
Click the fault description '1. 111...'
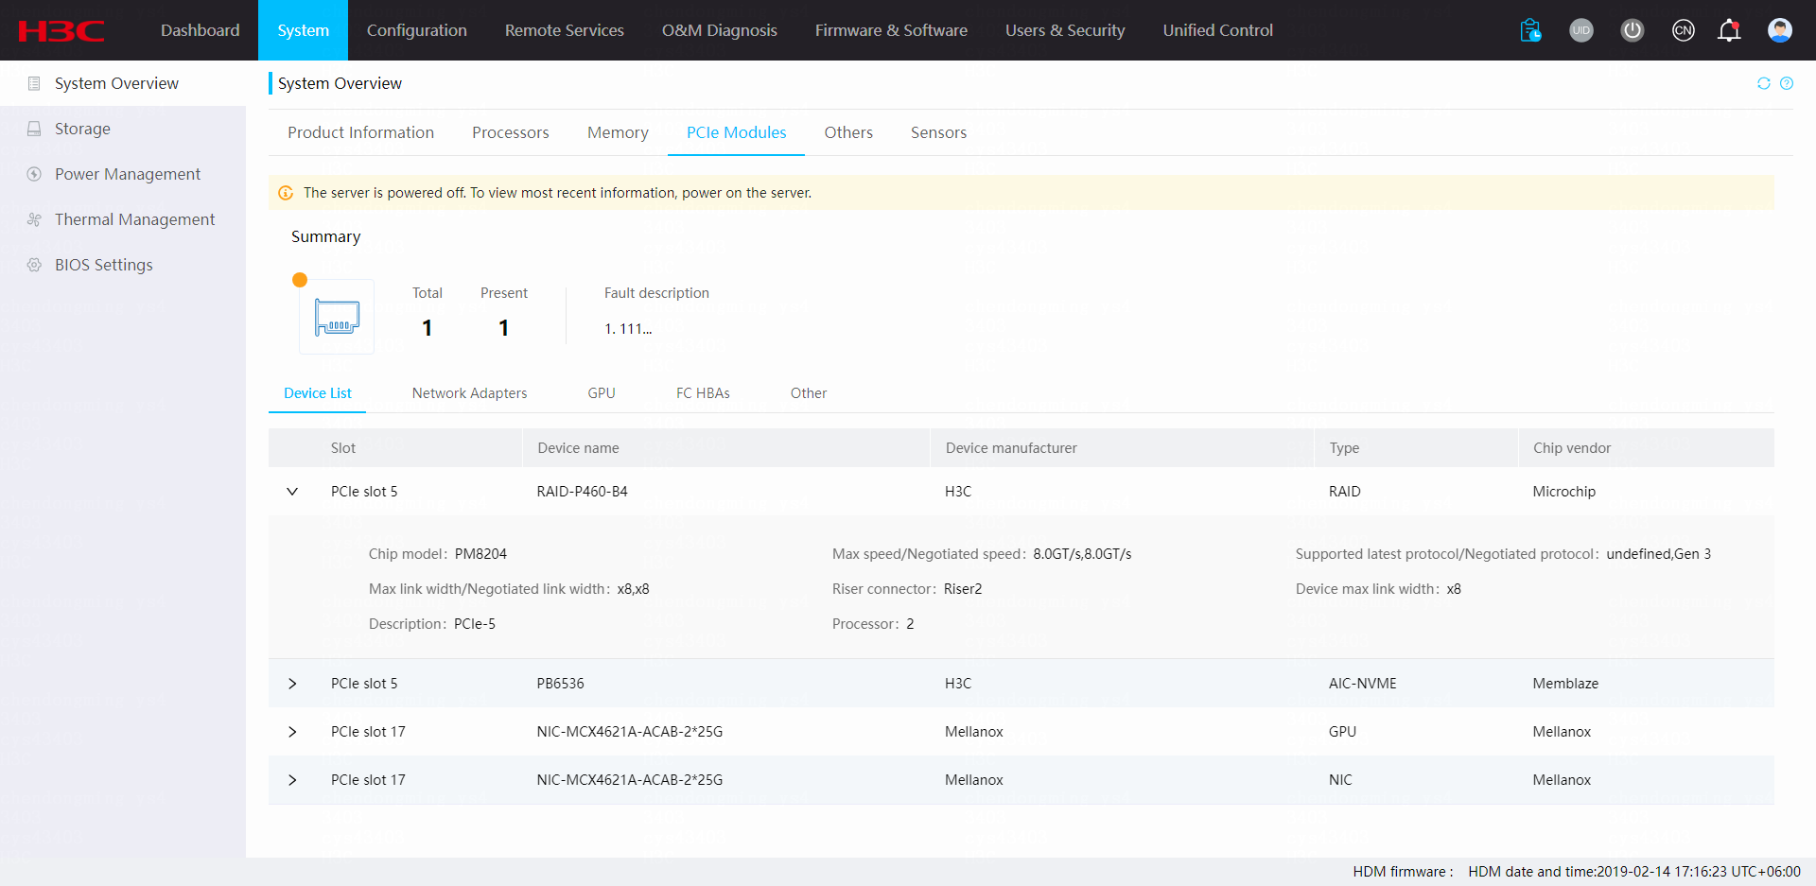628,329
